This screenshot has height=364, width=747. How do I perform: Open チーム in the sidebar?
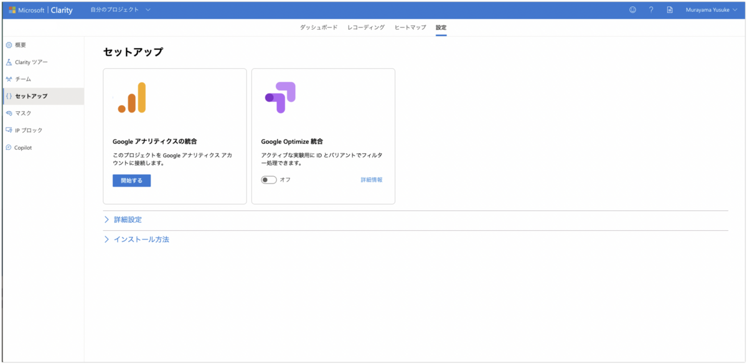coord(42,79)
